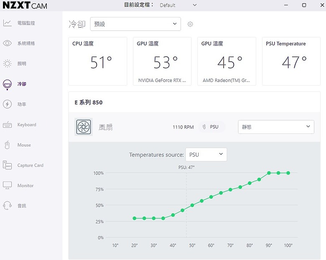Click the 100% axis label
326x260 pixels.
pyautogui.click(x=99, y=173)
